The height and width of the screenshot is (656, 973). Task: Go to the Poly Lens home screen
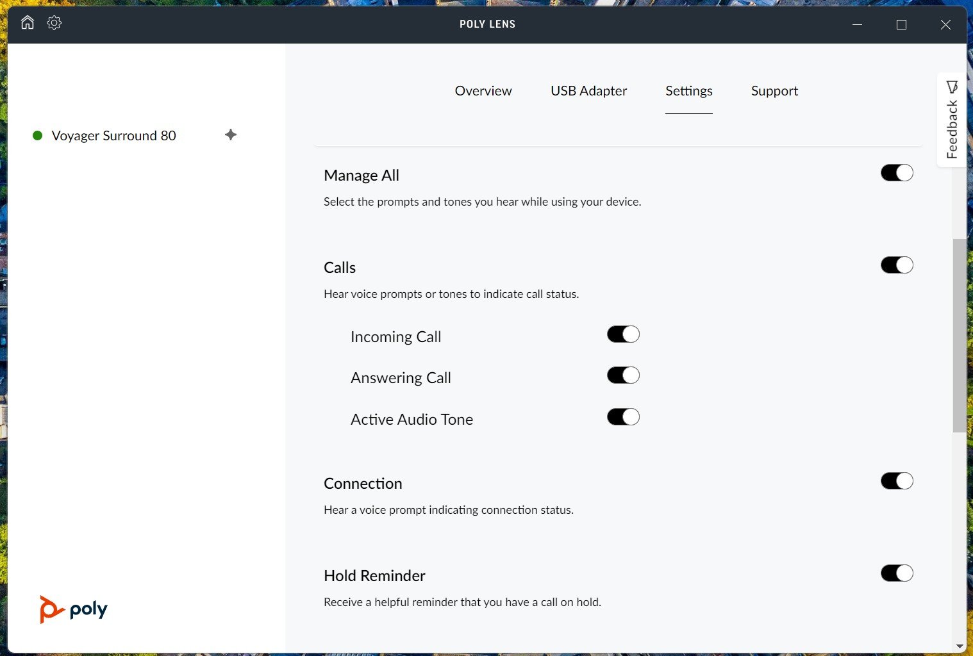click(28, 23)
